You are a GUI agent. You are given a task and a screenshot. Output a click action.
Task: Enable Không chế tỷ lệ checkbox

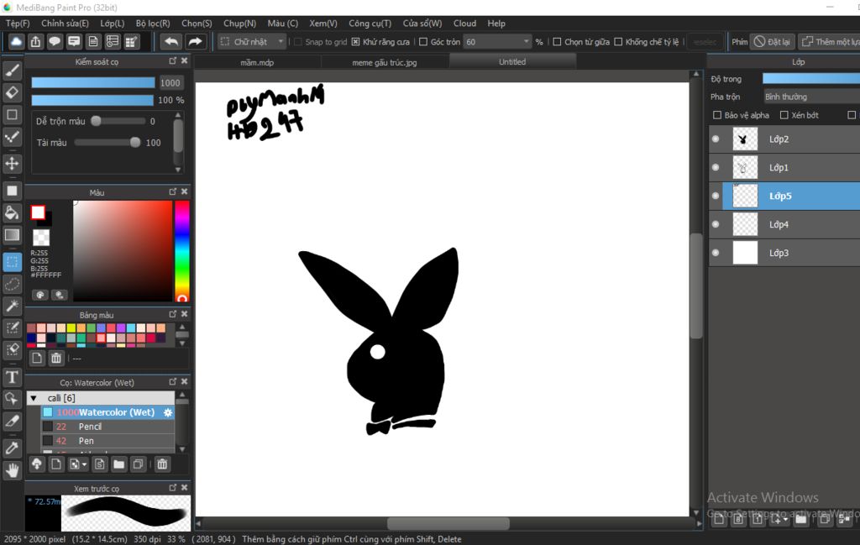click(x=619, y=42)
